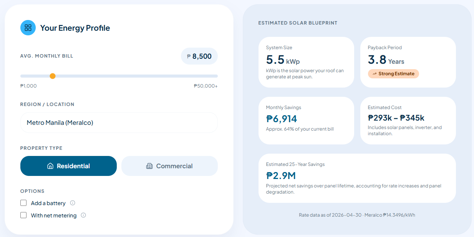474x237 pixels.
Task: Click the kWp explanation text
Action: (x=305, y=74)
